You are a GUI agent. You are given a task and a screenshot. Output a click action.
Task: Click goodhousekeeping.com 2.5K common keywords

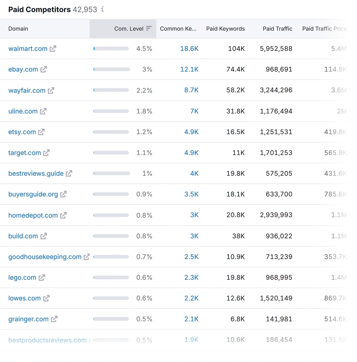[191, 257]
